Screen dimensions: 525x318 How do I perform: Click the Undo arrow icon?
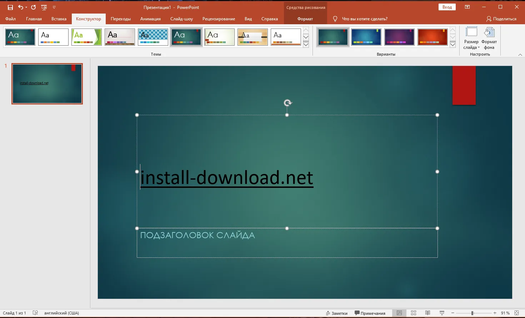(x=21, y=7)
